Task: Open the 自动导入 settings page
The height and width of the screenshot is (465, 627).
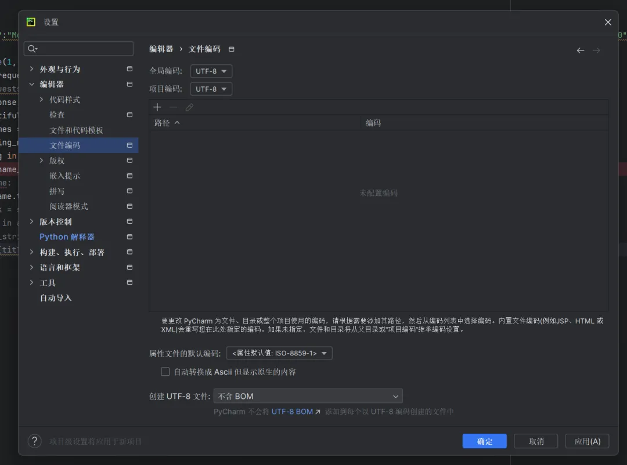Action: (56, 298)
